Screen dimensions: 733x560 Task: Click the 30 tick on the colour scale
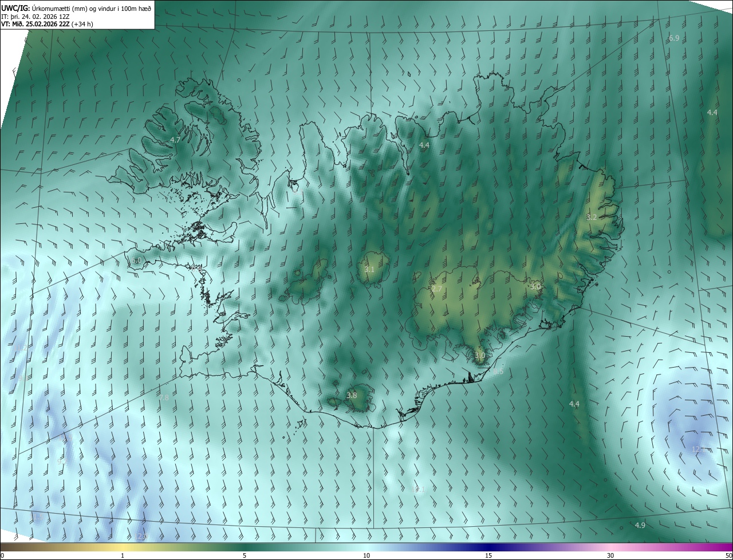click(x=610, y=556)
